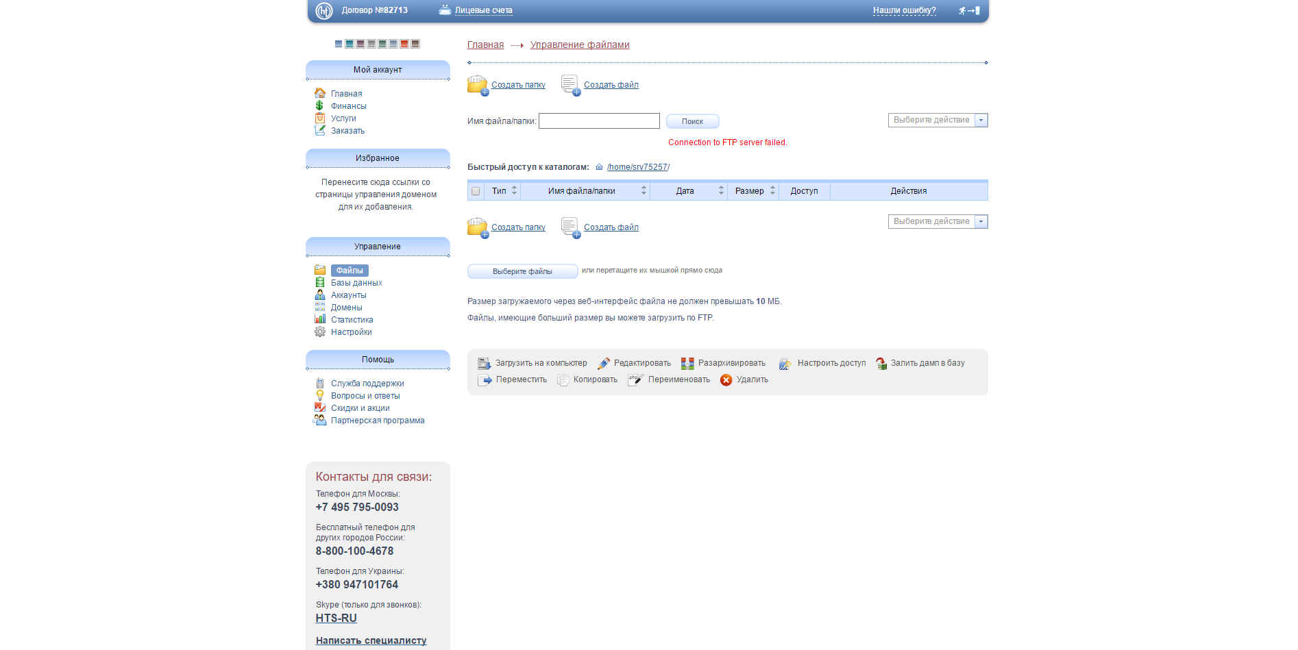The image size is (1298, 650).
Task: Click the Партнерская программа icon
Action: (320, 420)
